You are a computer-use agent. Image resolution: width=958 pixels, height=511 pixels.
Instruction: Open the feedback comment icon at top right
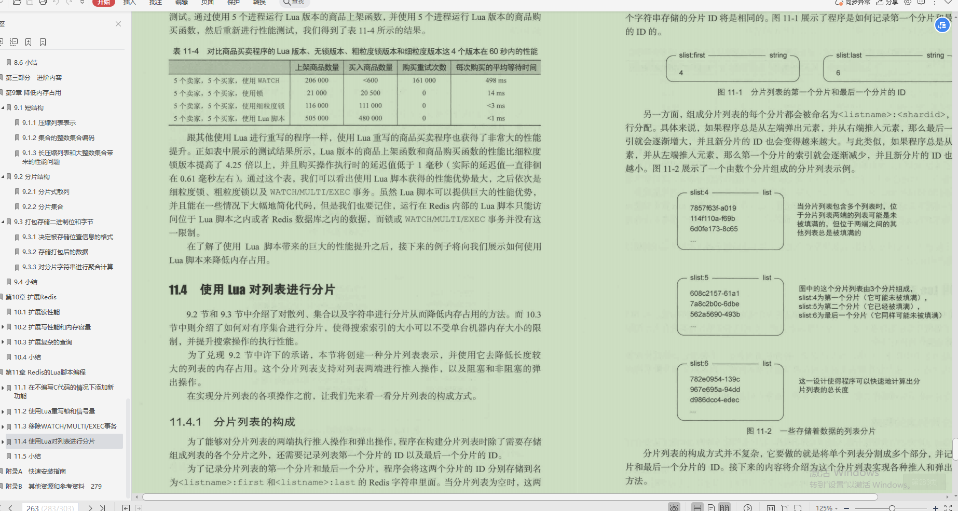[921, 2]
